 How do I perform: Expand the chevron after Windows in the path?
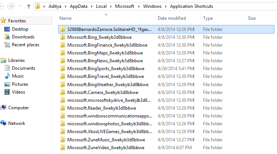pos(166,6)
